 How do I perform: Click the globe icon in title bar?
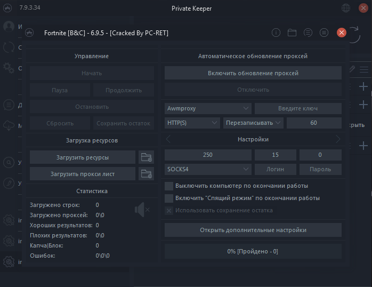point(346,8)
